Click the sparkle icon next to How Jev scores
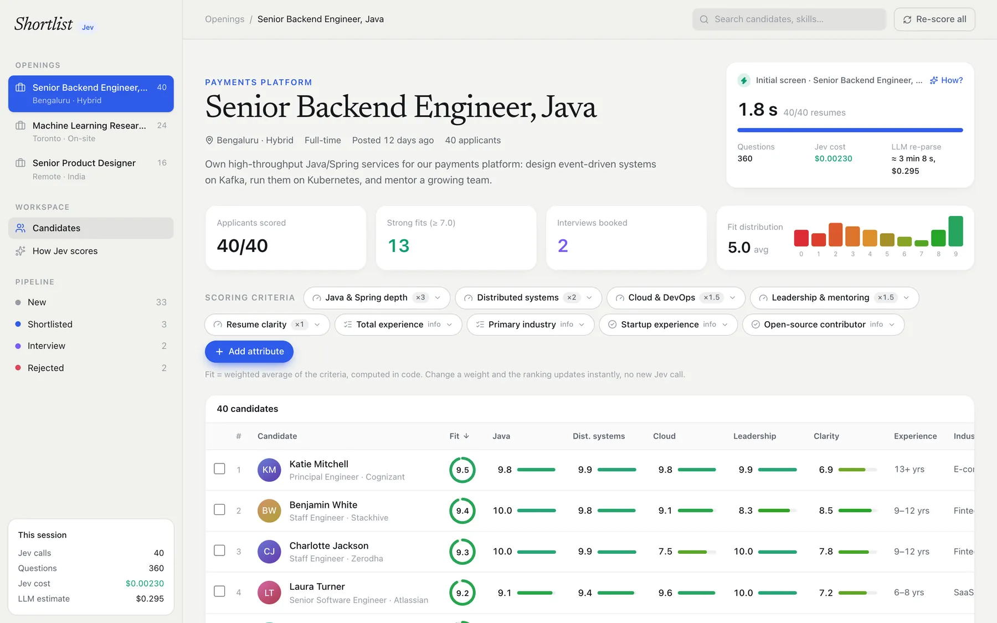 tap(20, 251)
